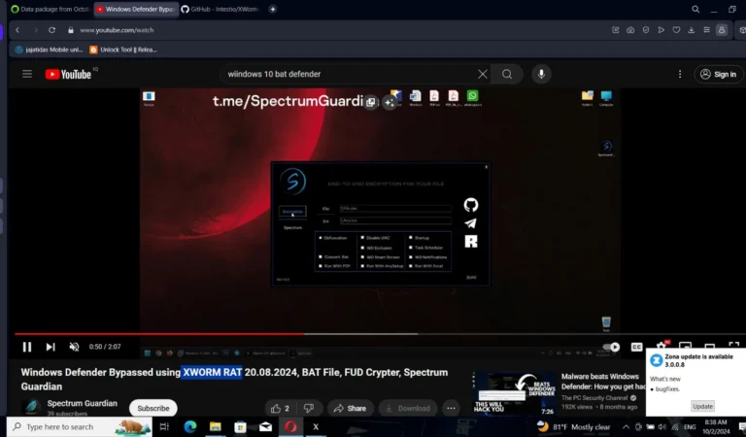Select the Windows Defender Bypass tab

tap(136, 9)
